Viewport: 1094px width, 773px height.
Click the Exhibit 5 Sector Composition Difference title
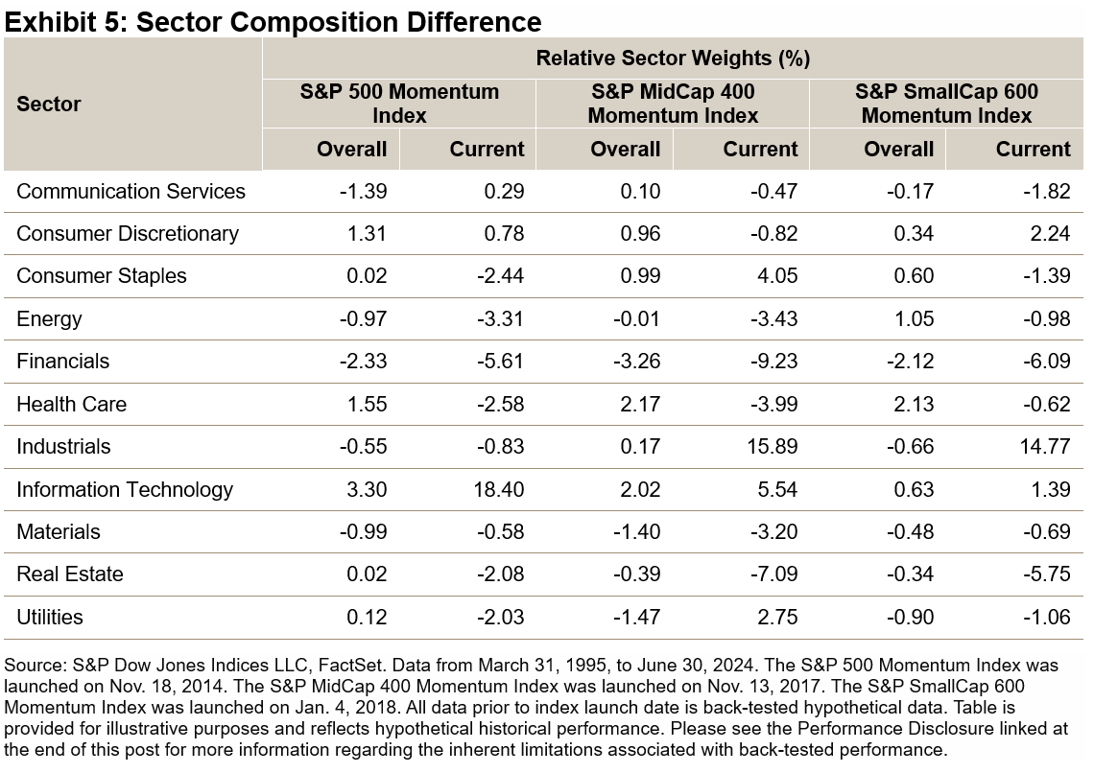tap(273, 21)
